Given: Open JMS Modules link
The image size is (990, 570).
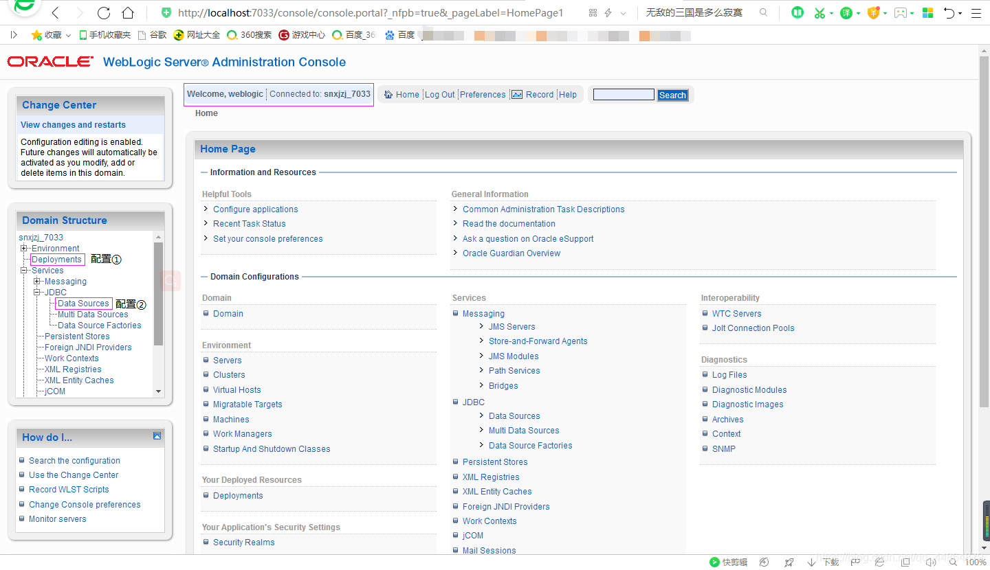Looking at the screenshot, I should click(x=514, y=356).
